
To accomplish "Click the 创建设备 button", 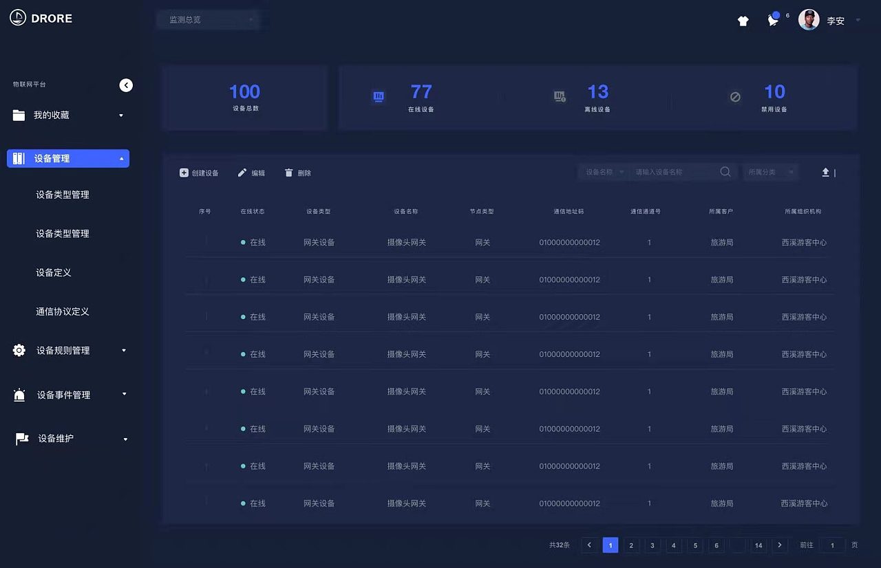I will coord(199,173).
